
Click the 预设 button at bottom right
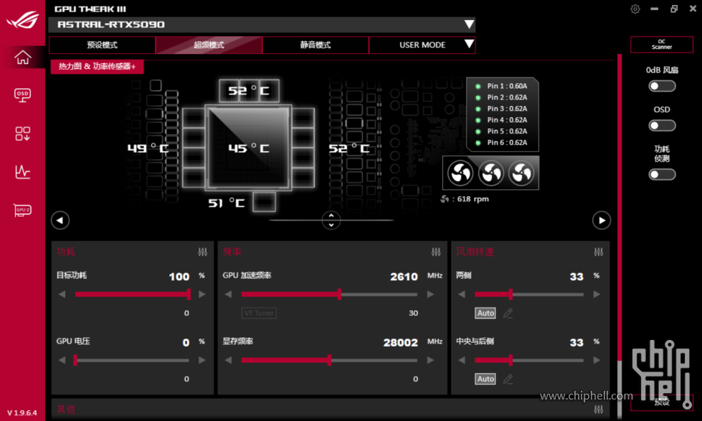click(x=662, y=402)
